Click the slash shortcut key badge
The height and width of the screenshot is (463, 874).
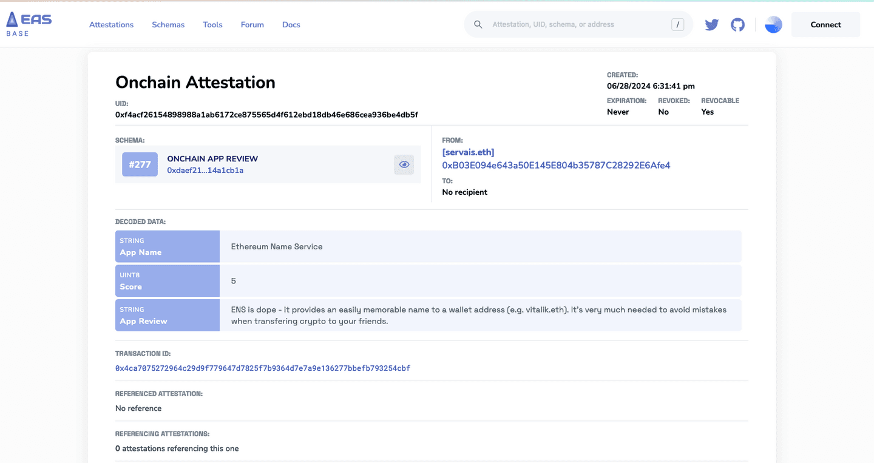pyautogui.click(x=678, y=25)
